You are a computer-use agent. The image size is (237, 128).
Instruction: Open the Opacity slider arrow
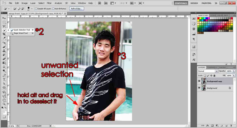coord(234,71)
